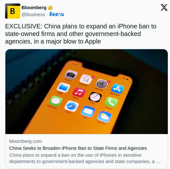Screen dimensions: 170x169
Task: Click the Camera app icon in photo
Action: coord(71,74)
